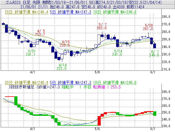The height and width of the screenshot is (132, 175).
Task: Select 10日 終値平滑 MA=248.8 legend in lower chart
Action: click(x=115, y=83)
